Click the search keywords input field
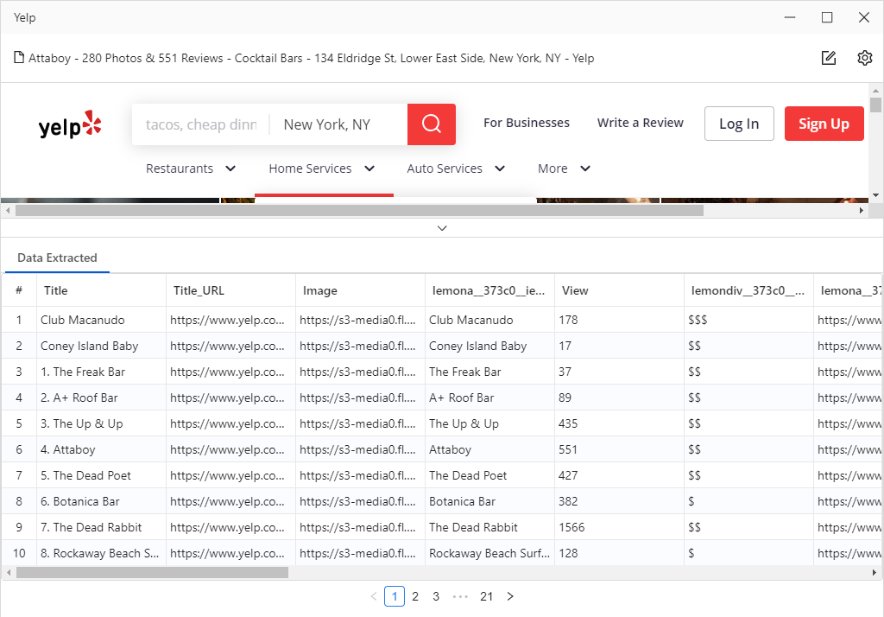Image resolution: width=884 pixels, height=617 pixels. 201,124
